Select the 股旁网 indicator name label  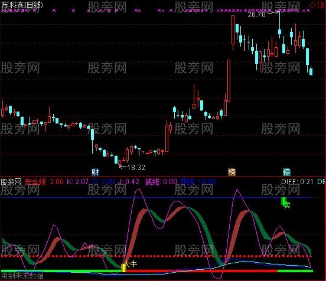tap(11, 182)
